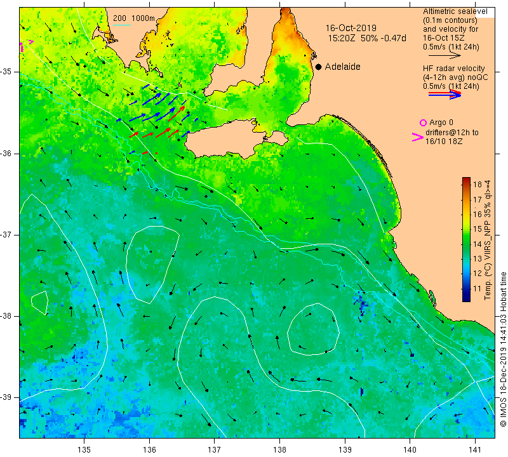Click the '137' longitude axis label

[x=214, y=450]
